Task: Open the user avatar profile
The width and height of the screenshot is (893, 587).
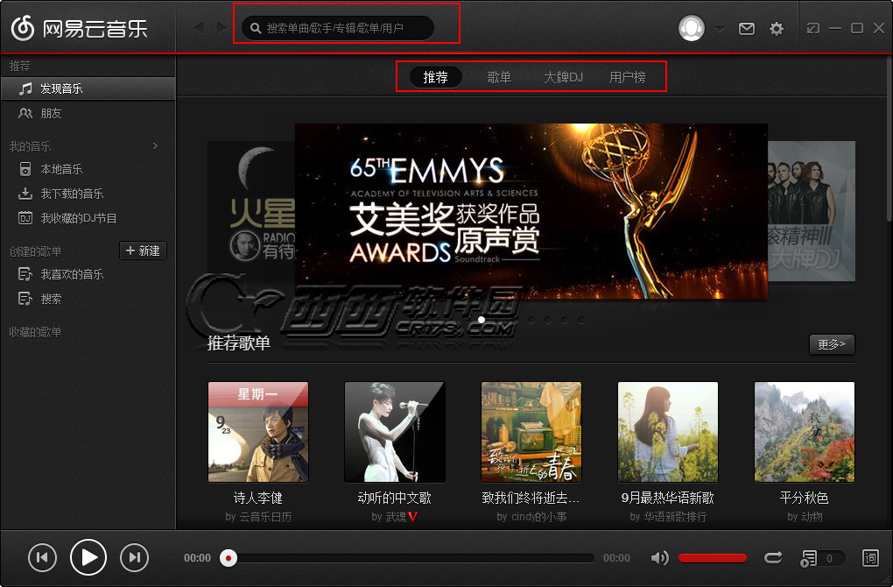Action: [692, 28]
